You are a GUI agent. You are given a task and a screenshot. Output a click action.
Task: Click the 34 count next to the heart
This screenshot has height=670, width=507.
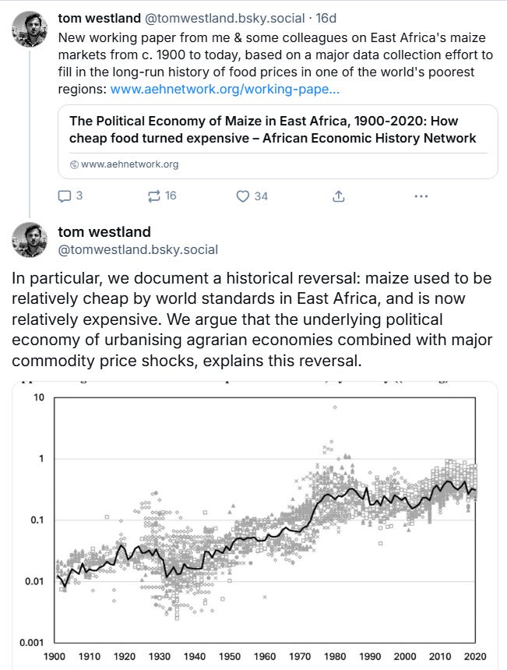tap(261, 196)
